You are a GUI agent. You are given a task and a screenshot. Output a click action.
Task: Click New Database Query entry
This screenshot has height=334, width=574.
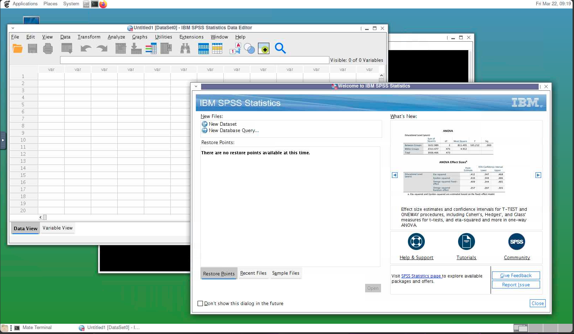[230, 130]
